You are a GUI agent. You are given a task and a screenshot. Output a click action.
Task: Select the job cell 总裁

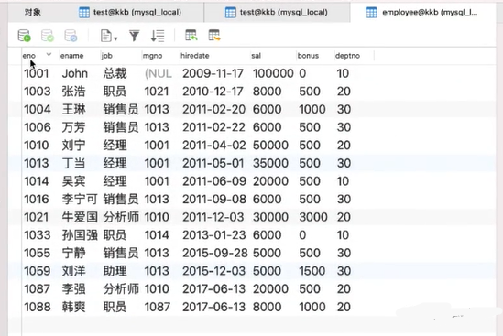(x=115, y=73)
